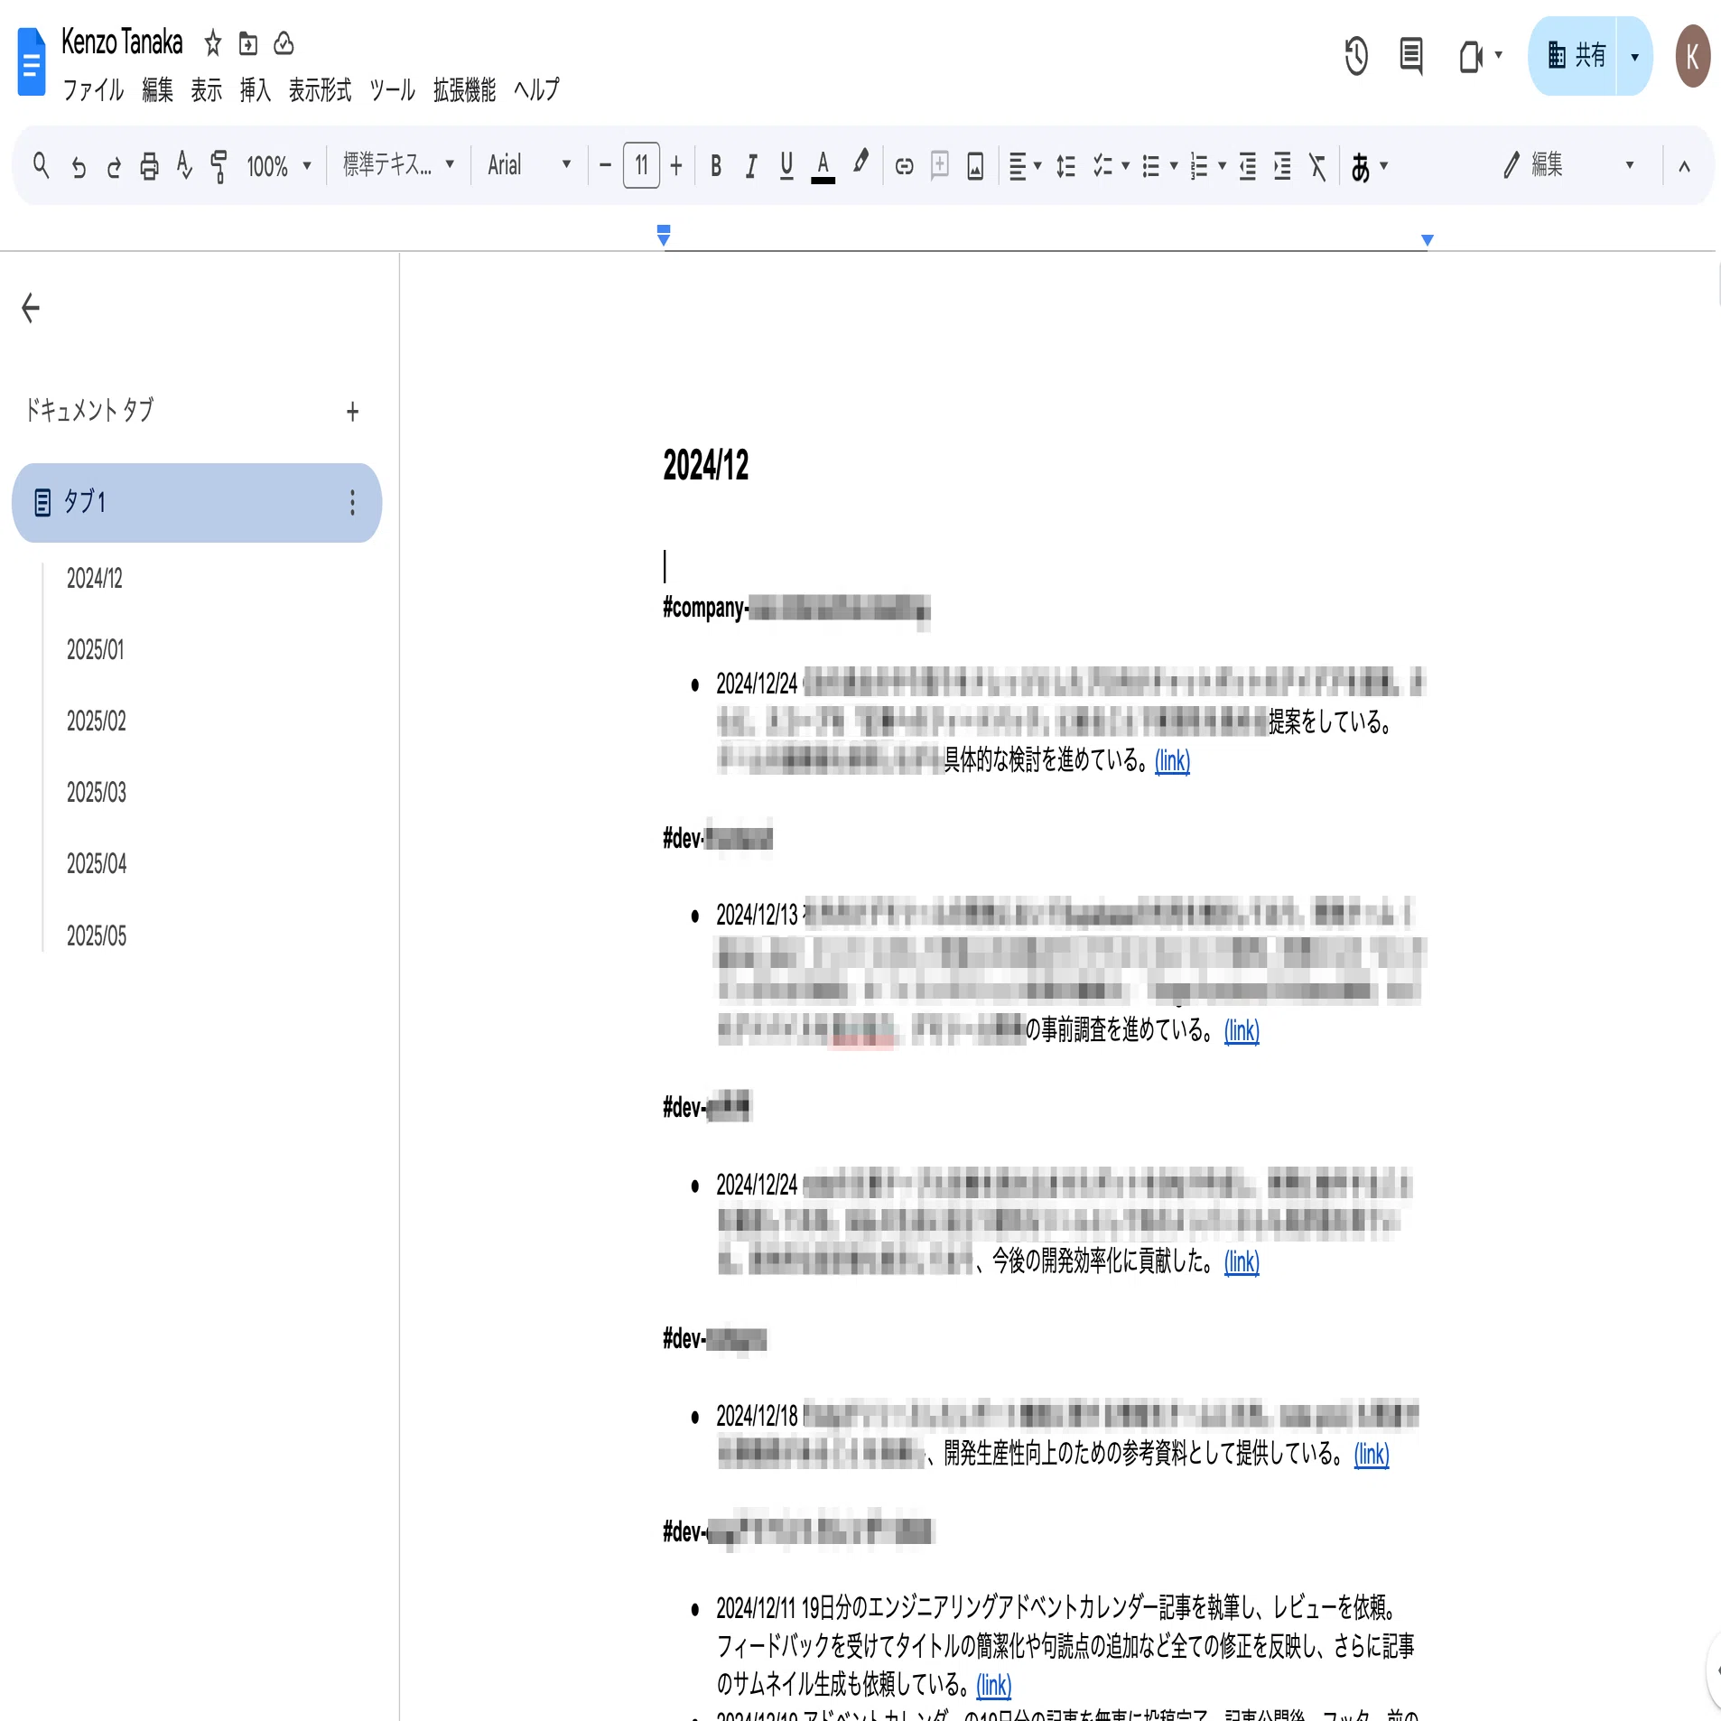Open the 編集 menu in the menu bar
This screenshot has height=1721, width=1721.
click(x=157, y=89)
